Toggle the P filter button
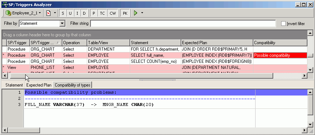This screenshot has height=135, width=315. (94, 13)
